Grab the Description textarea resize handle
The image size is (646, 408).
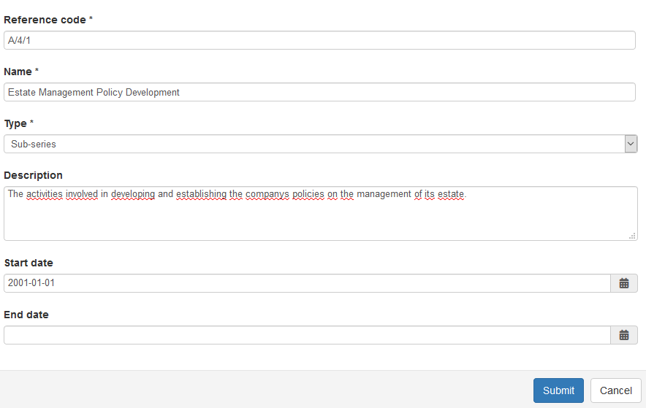tap(632, 236)
